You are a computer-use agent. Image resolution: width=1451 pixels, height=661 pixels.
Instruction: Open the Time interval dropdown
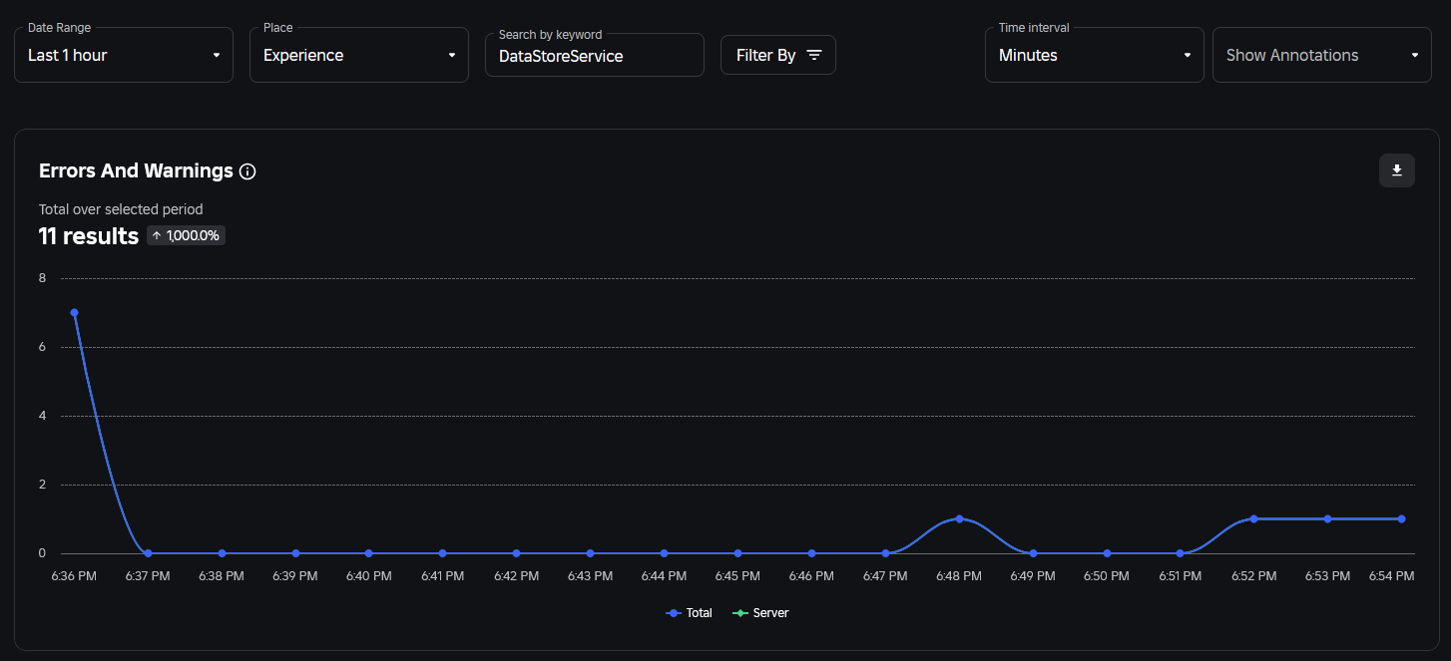click(x=1094, y=55)
